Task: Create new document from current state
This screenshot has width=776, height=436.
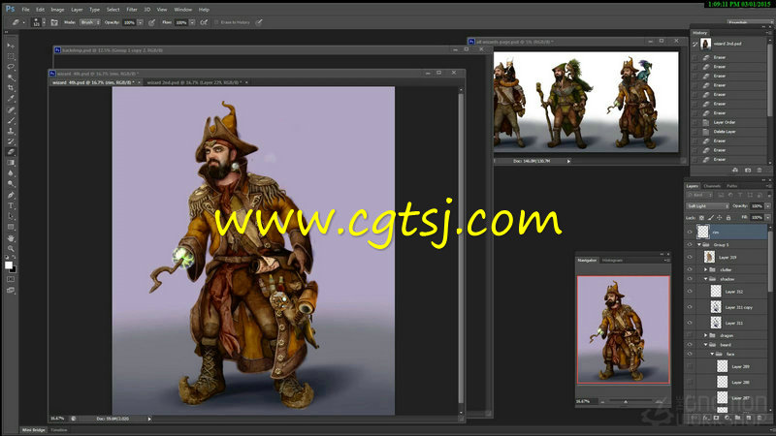Action: (735, 171)
